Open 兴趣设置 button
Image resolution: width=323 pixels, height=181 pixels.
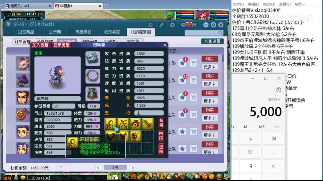click(212, 41)
